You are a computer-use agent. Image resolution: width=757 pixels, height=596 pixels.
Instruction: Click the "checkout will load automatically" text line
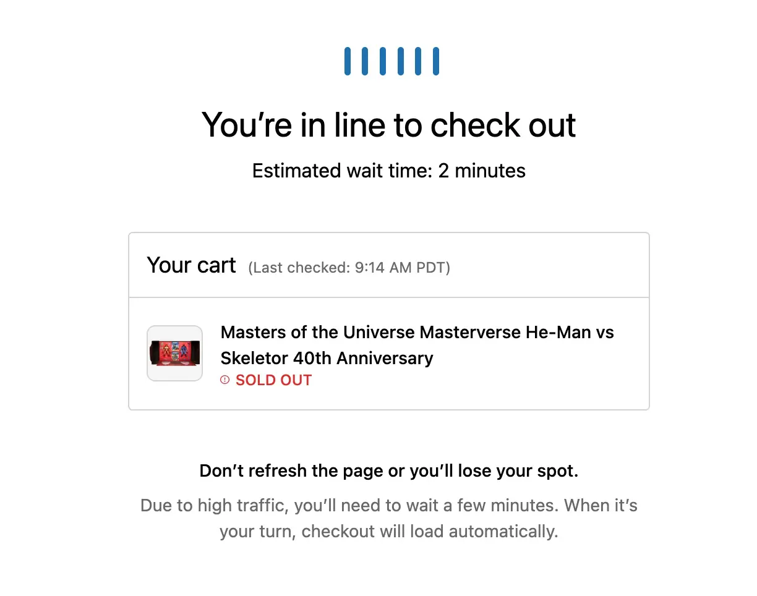(388, 532)
